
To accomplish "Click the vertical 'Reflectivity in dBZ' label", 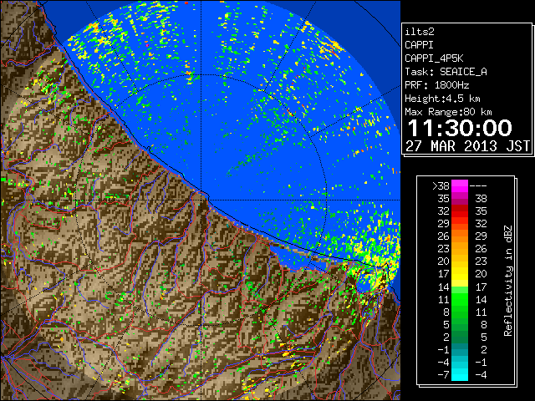I will click(507, 281).
